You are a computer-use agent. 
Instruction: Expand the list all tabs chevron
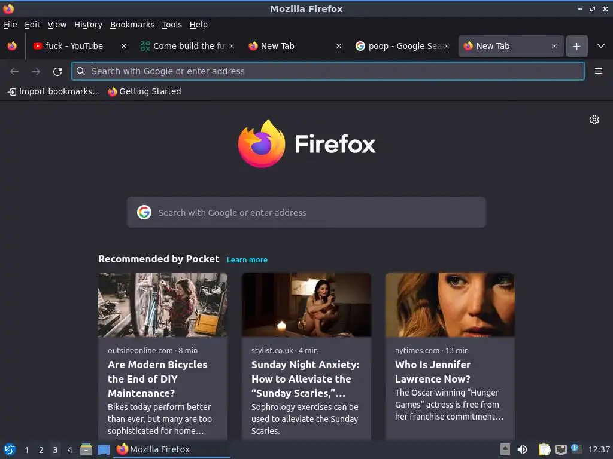(601, 46)
